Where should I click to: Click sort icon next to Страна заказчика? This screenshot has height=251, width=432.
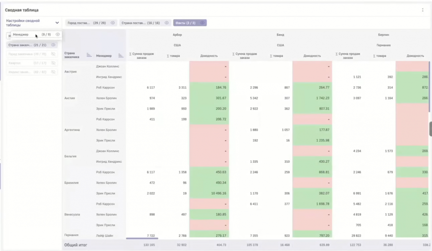coord(89,55)
